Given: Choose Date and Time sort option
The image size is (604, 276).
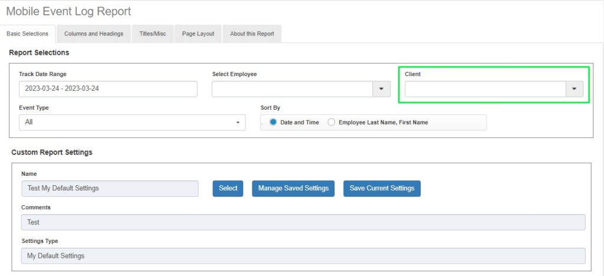Looking at the screenshot, I should point(273,122).
